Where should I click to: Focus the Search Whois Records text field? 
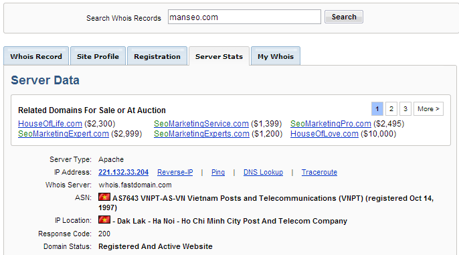pyautogui.click(x=244, y=17)
